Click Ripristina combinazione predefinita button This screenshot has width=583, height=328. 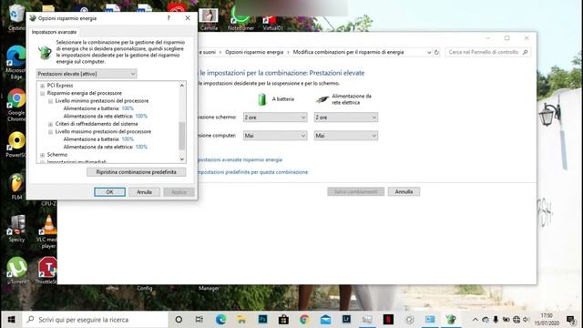pos(136,172)
